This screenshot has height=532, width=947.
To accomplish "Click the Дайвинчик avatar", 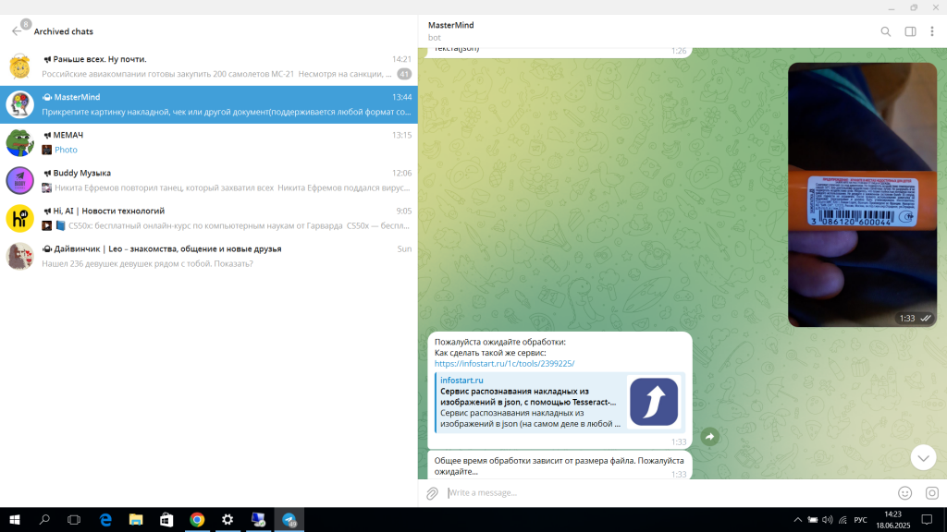I will [x=20, y=257].
